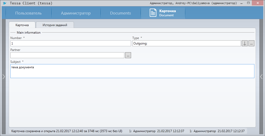
Task: Click inside the Type field containing Outgoing
Action: (186, 43)
